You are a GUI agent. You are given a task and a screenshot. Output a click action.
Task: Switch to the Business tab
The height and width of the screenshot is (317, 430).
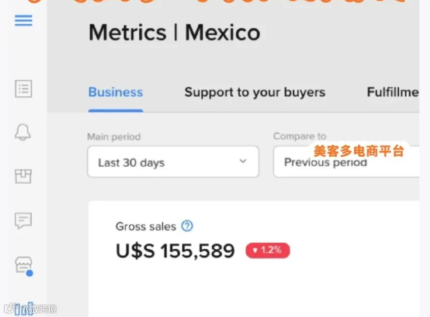[x=116, y=93]
